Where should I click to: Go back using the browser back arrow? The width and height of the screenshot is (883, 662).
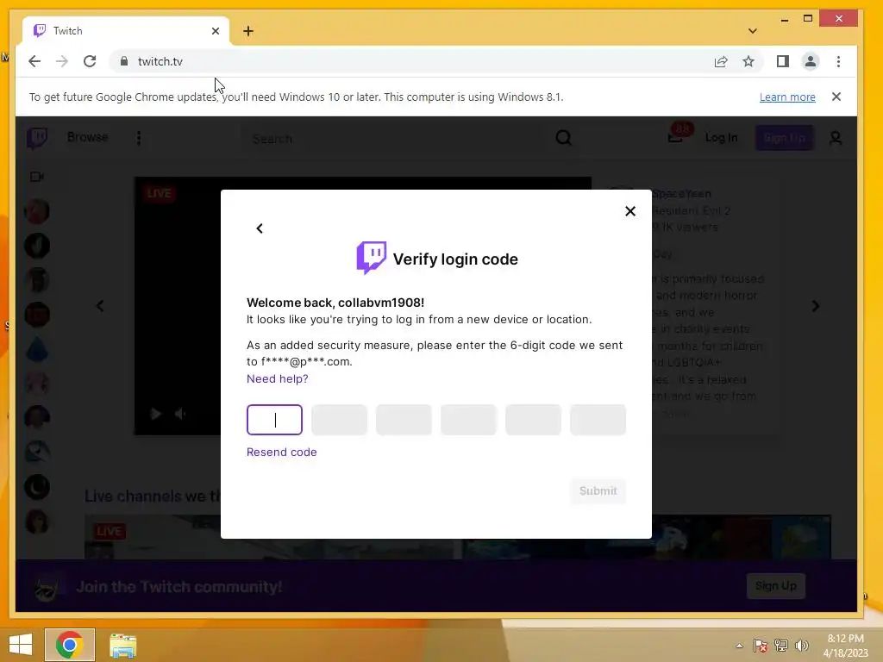[34, 61]
